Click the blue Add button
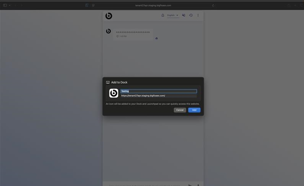304x186 pixels. [194, 110]
